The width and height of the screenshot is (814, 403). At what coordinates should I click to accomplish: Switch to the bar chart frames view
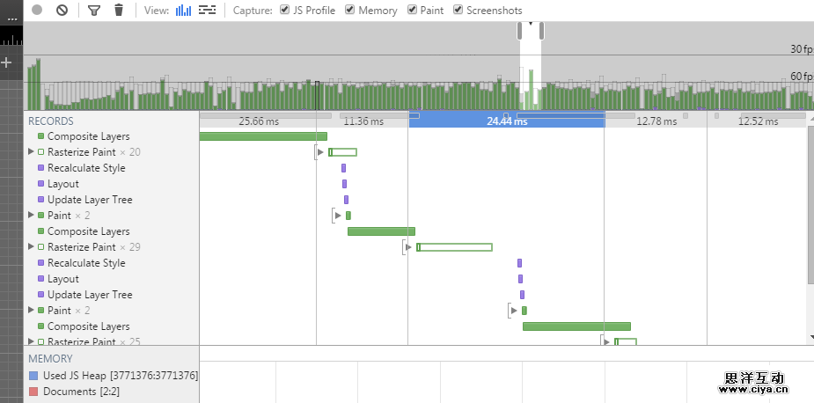[x=183, y=10]
